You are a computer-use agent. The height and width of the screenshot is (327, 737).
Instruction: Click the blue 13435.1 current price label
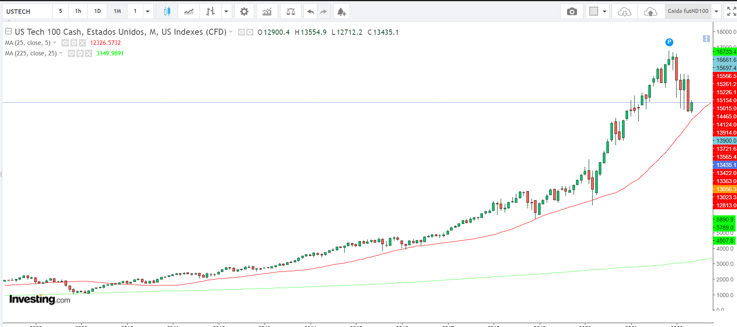click(x=725, y=165)
